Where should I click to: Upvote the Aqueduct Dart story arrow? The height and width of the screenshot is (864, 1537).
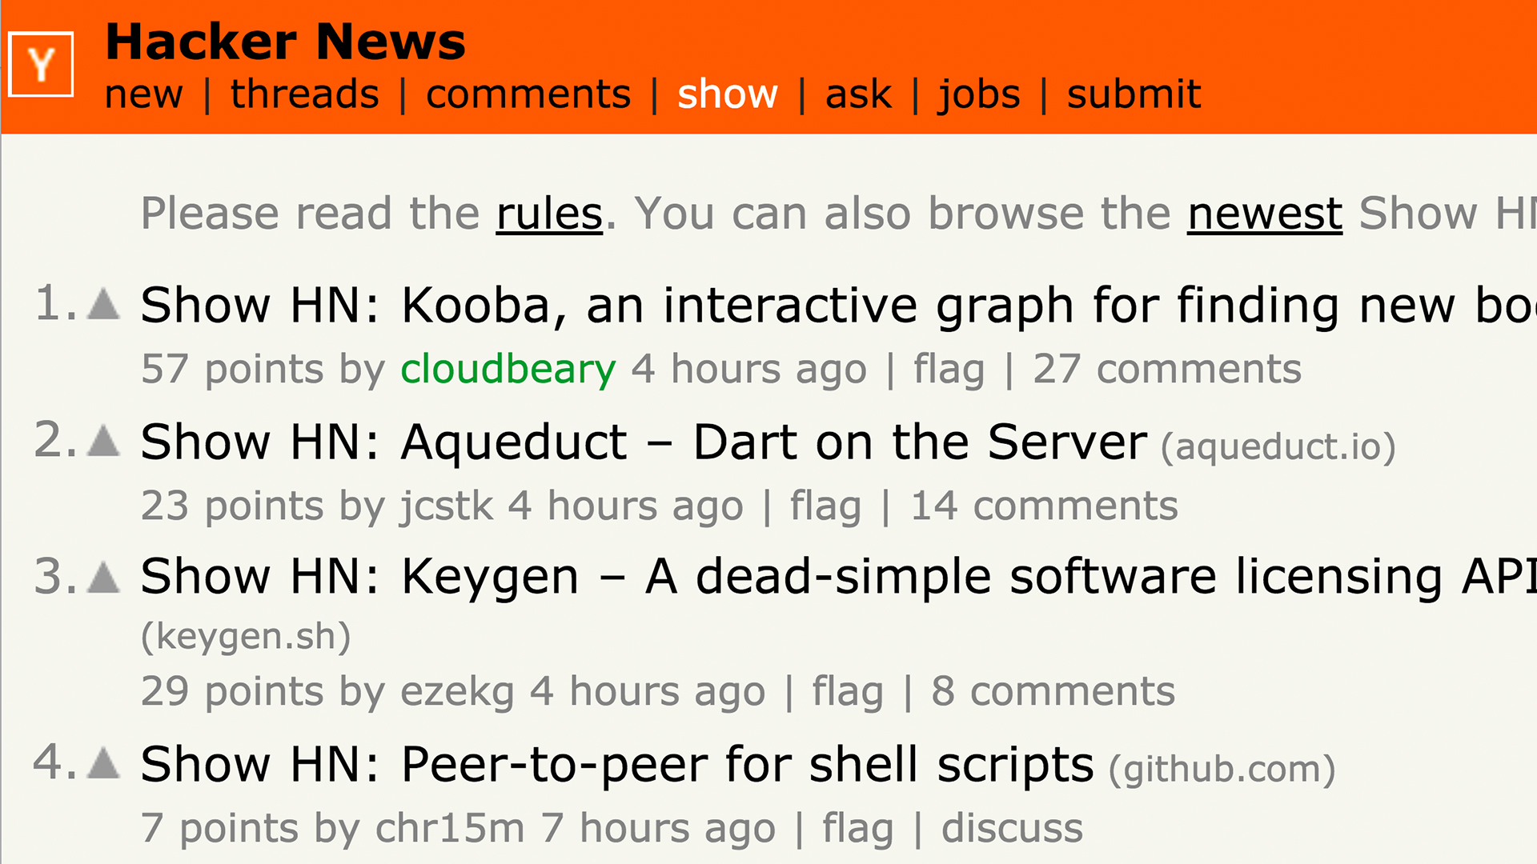coord(104,441)
